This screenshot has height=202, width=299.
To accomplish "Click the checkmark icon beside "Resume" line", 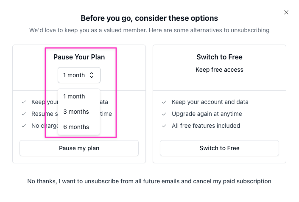I will pos(24,114).
